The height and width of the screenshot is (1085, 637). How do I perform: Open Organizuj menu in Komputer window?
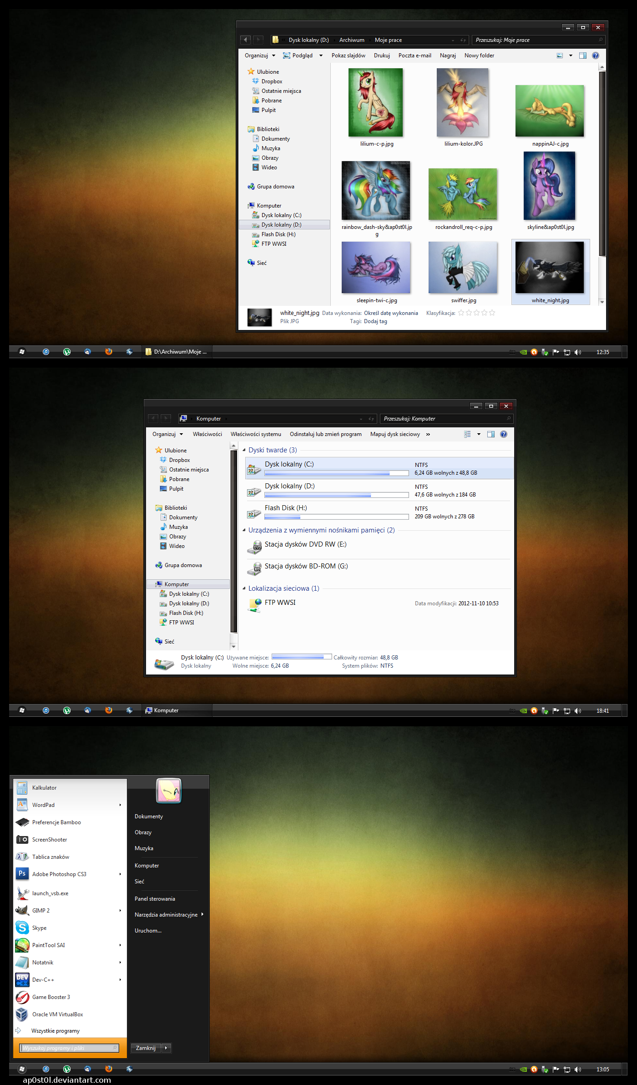(167, 434)
